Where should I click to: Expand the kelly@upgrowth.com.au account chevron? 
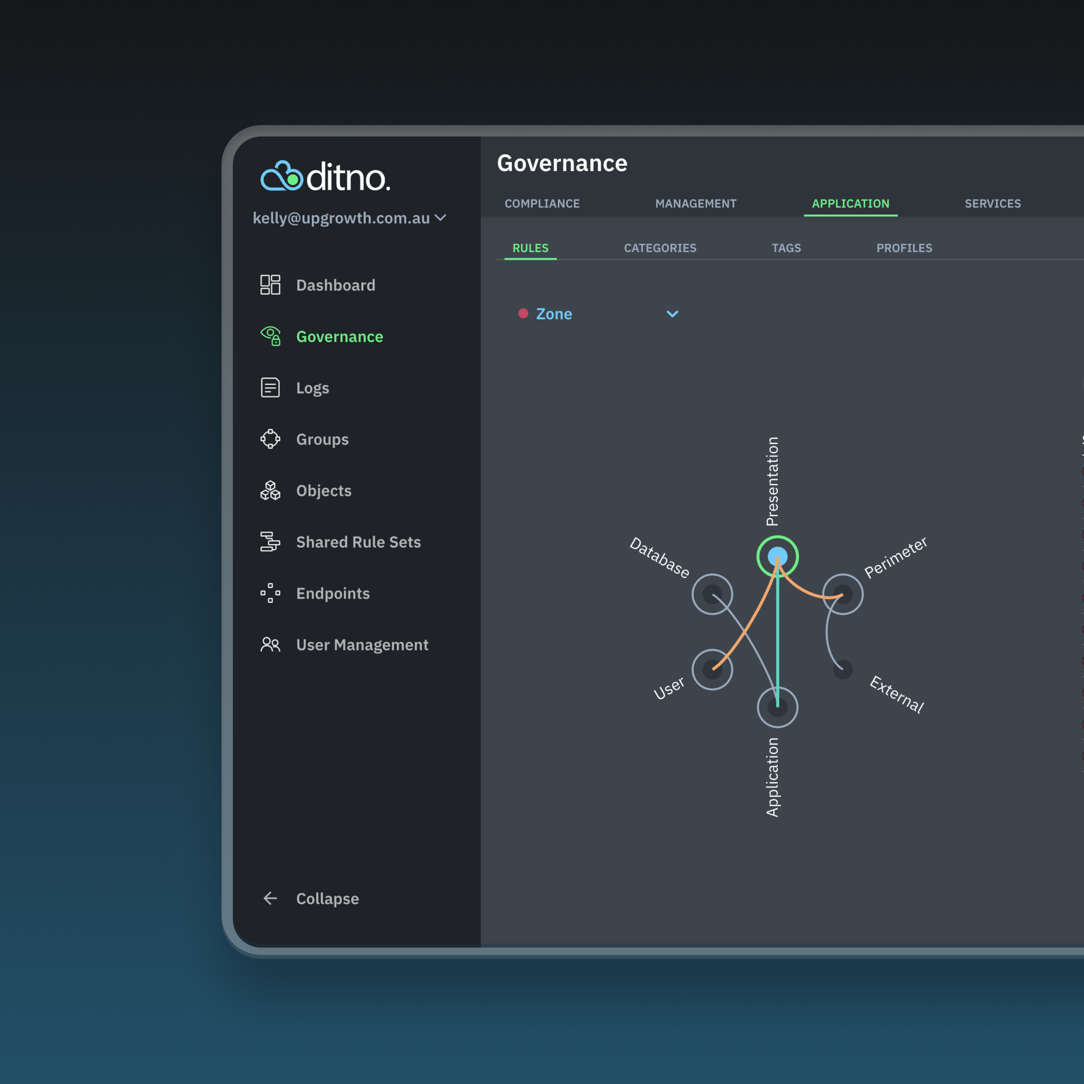coord(440,218)
